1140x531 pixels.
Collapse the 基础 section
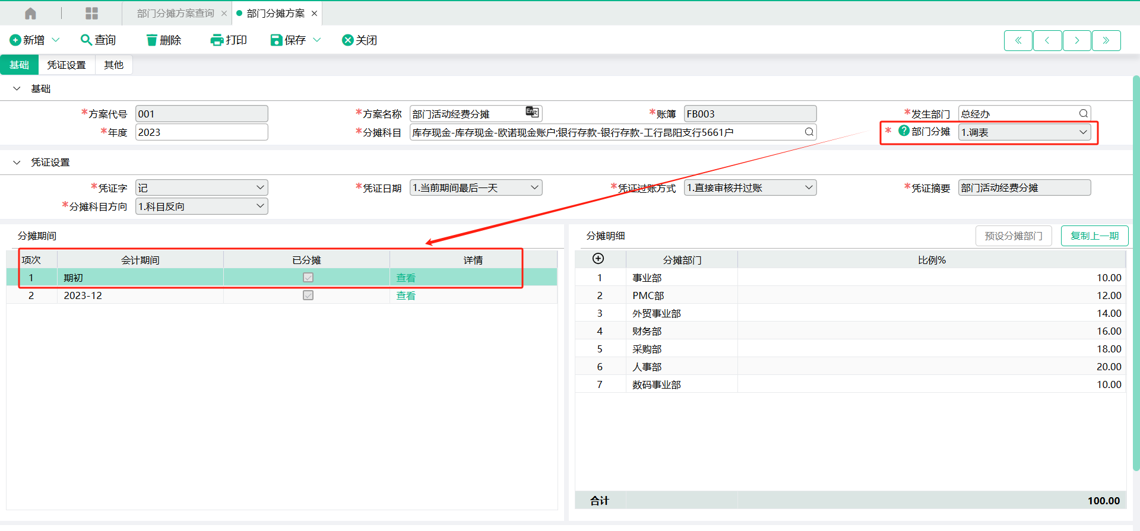(x=17, y=88)
